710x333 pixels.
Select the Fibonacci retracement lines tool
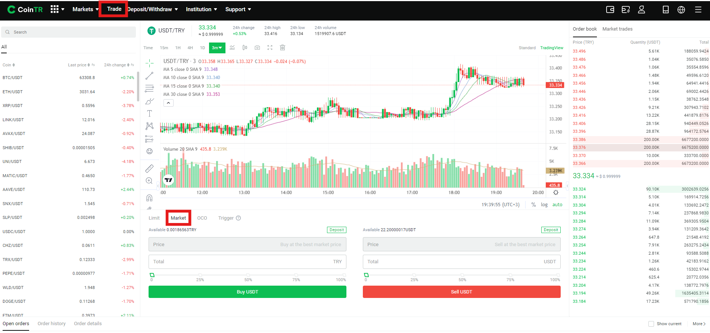point(149,88)
